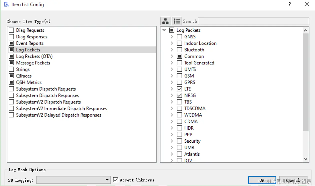The height and width of the screenshot is (186, 315).
Task: Toggle the Accept Unknowns checkbox
Action: click(116, 180)
